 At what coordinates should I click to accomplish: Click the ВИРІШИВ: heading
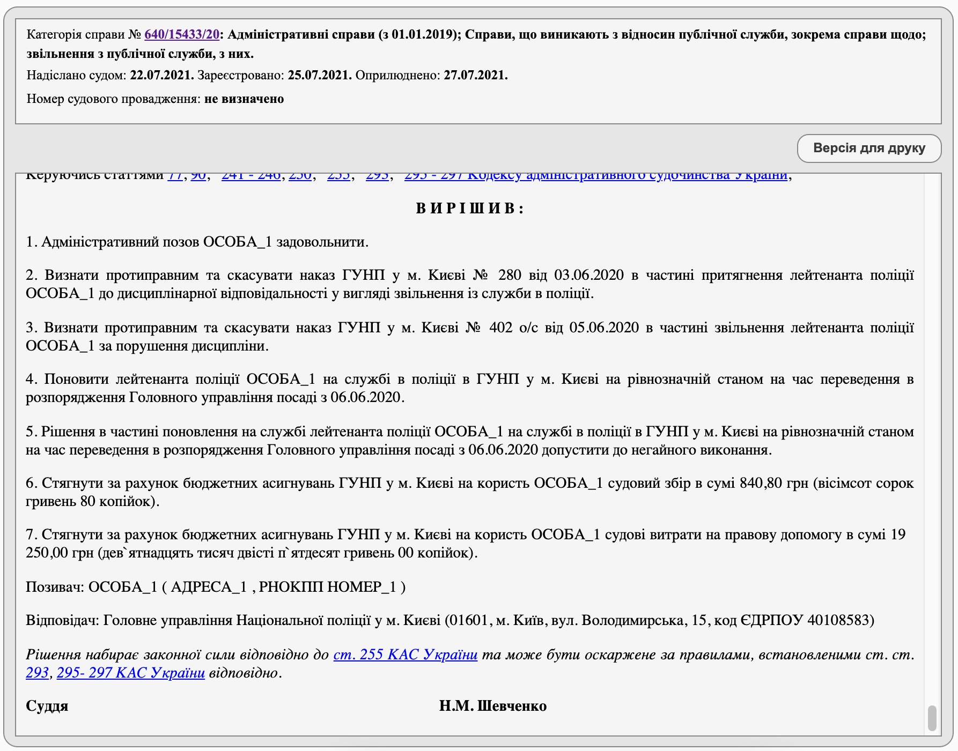(470, 209)
